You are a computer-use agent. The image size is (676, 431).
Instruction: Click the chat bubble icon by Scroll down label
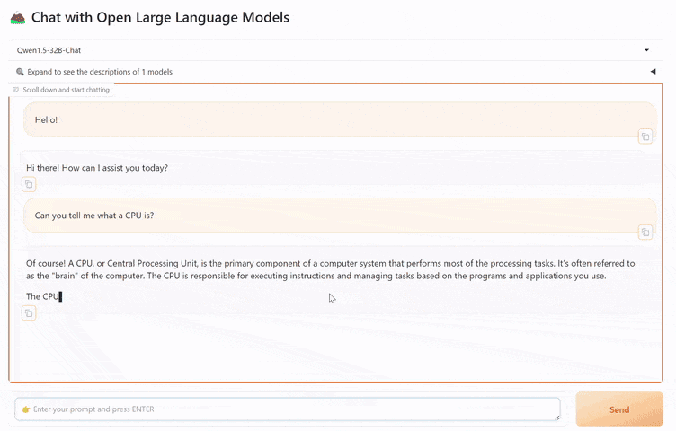(16, 90)
